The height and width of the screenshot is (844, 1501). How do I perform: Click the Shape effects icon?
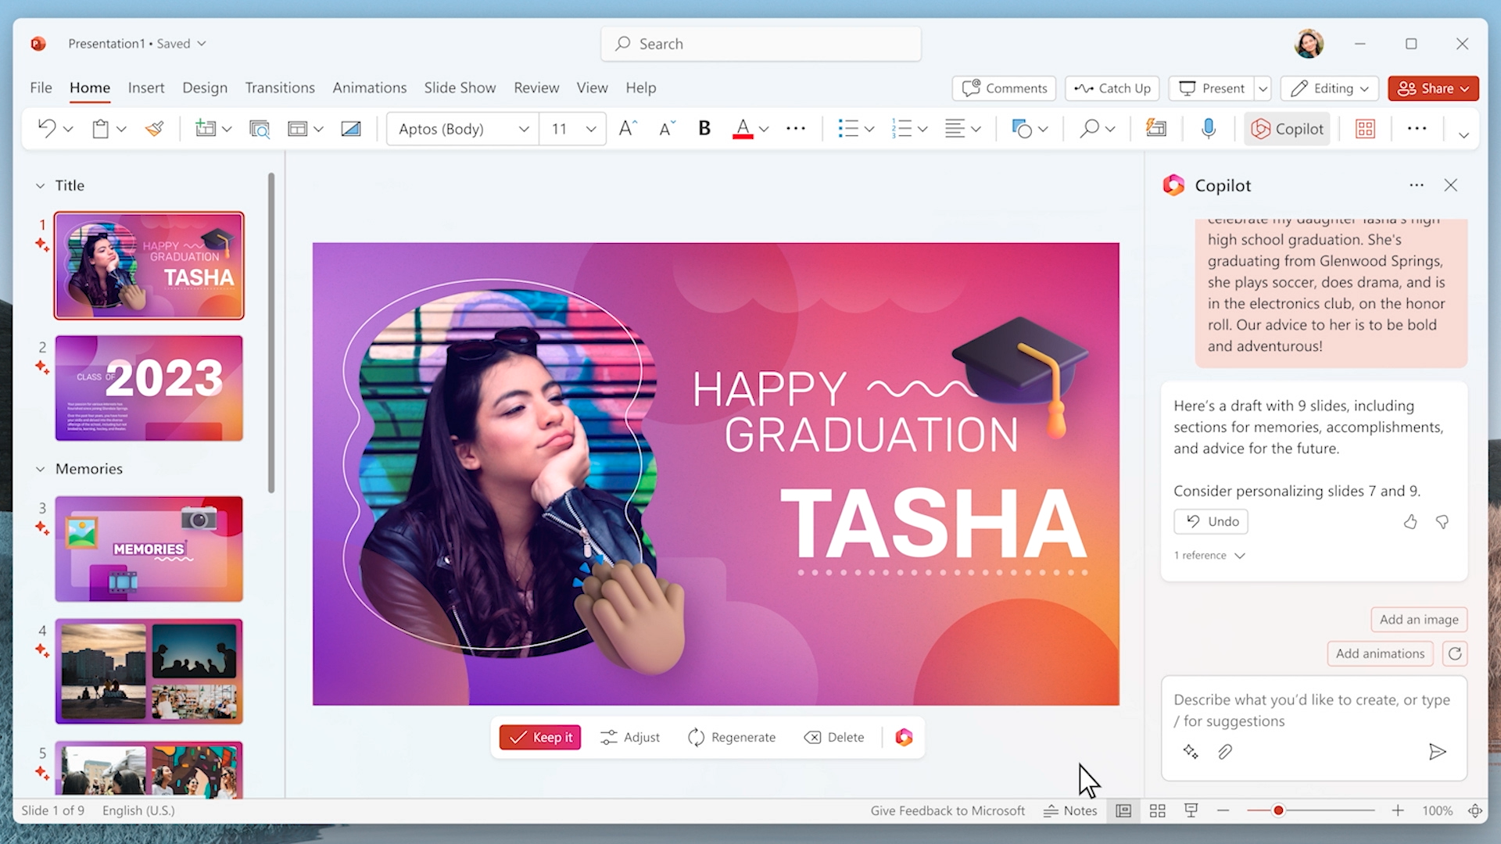[1022, 128]
